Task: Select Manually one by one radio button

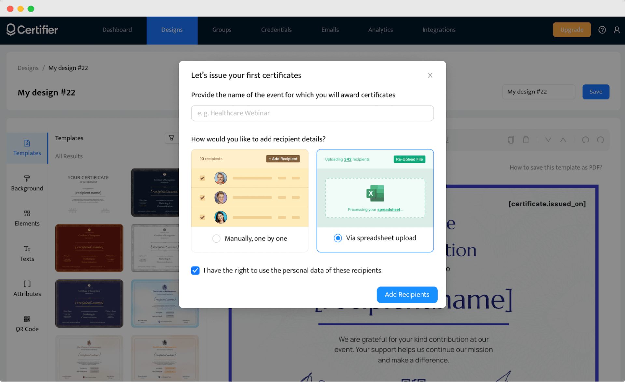Action: (216, 238)
